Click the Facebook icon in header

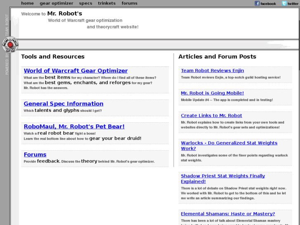(x=257, y=3)
